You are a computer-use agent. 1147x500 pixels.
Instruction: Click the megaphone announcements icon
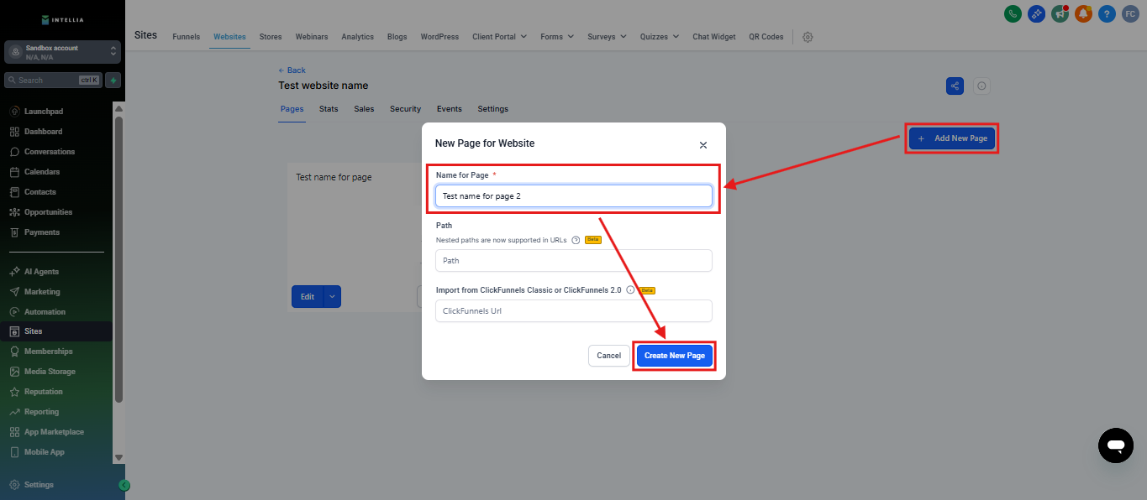click(1060, 14)
